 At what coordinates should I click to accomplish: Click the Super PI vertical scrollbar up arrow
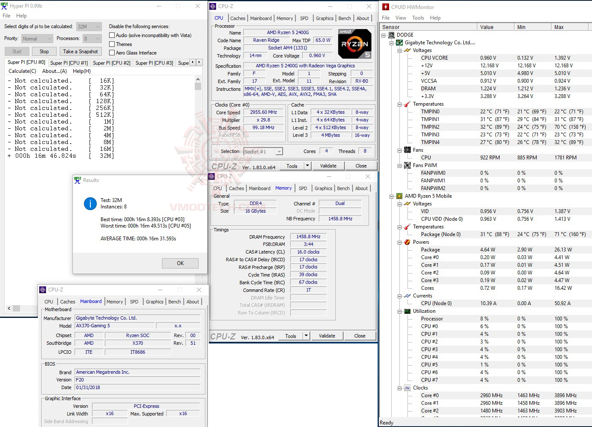pyautogui.click(x=198, y=80)
